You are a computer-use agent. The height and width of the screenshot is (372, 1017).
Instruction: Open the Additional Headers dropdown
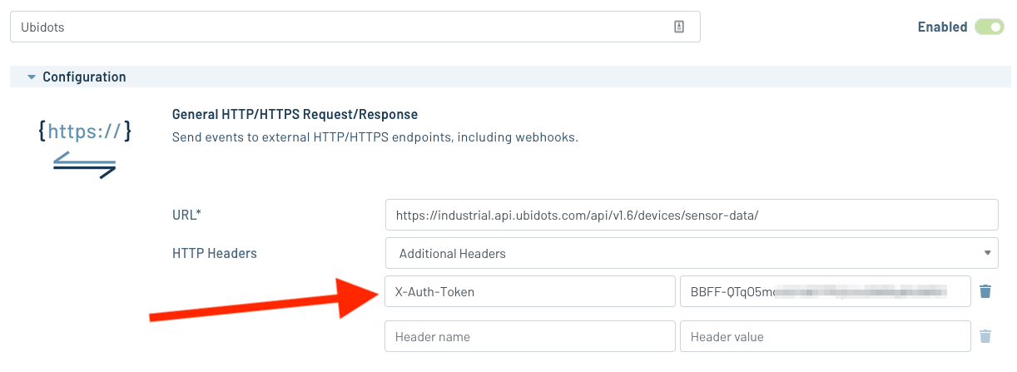(692, 253)
